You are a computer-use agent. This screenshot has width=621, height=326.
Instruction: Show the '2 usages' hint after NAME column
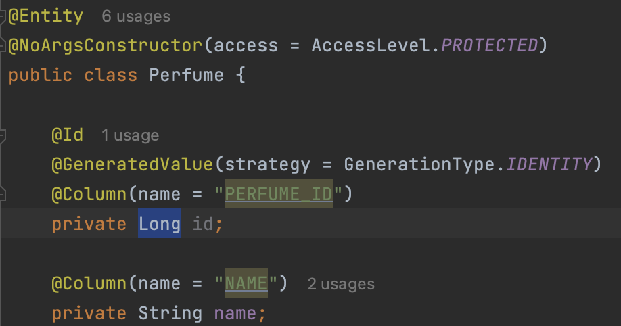[x=341, y=284]
